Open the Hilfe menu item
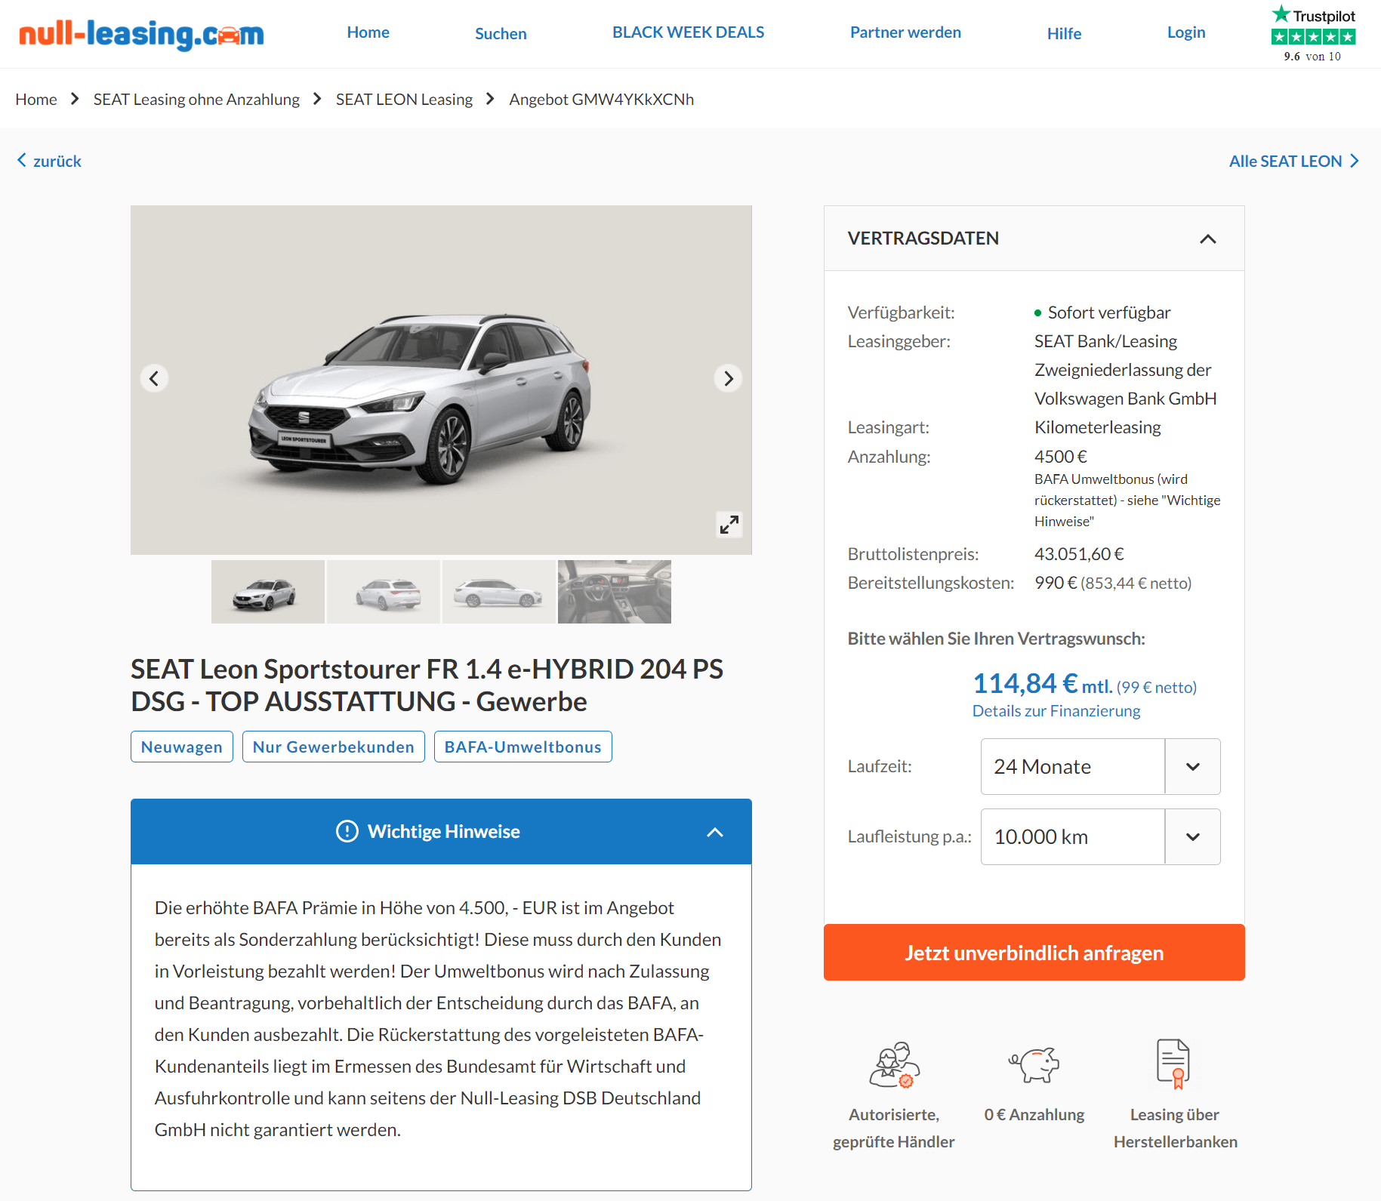The image size is (1381, 1201). pos(1064,34)
